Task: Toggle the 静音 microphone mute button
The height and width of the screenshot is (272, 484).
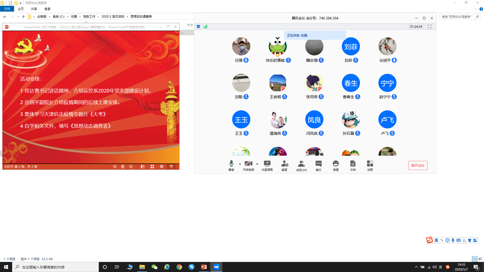Action: coord(231,164)
